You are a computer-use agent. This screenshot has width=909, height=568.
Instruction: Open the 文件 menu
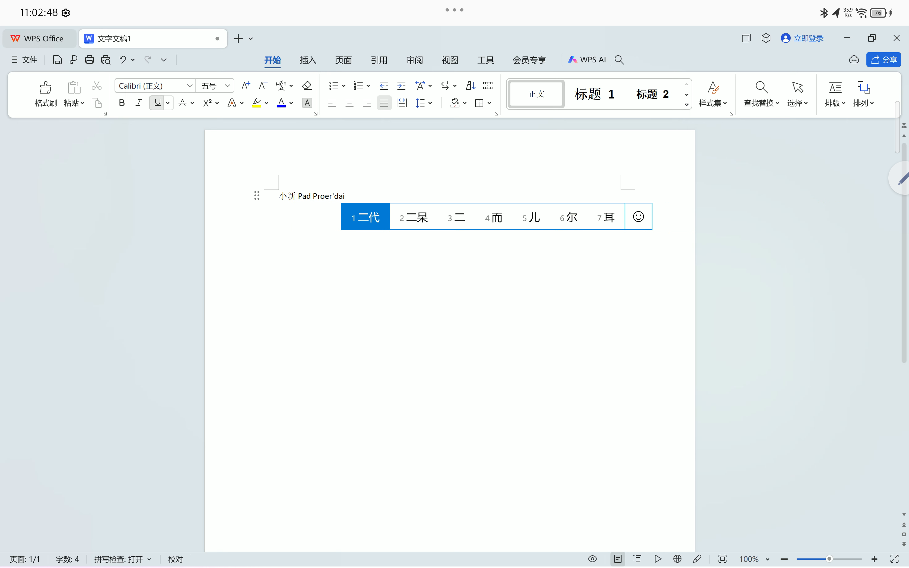(x=24, y=60)
